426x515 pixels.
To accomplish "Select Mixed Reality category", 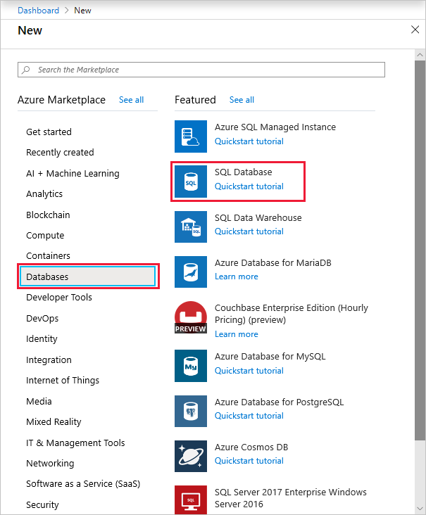I will pyautogui.click(x=54, y=421).
